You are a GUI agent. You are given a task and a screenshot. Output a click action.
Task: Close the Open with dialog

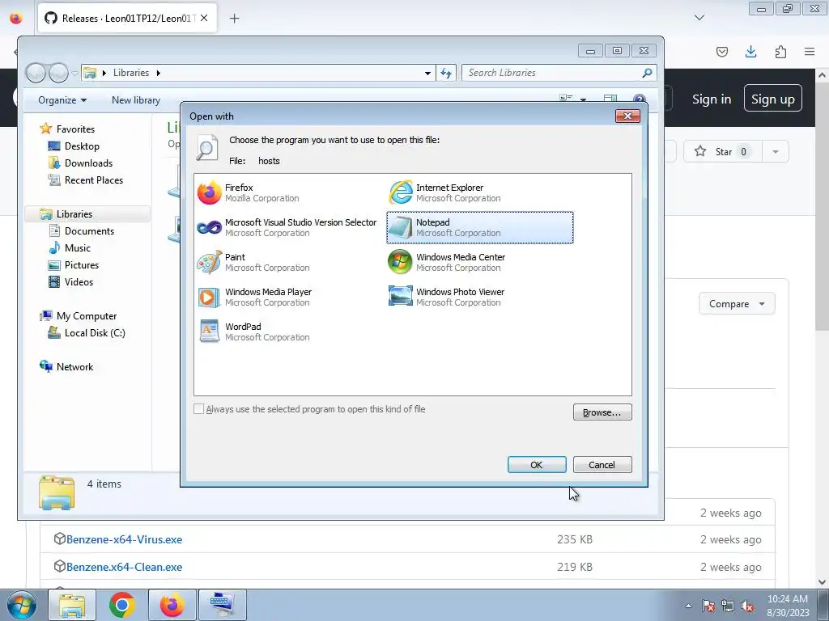627,116
